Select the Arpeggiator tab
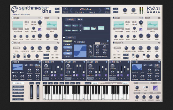173x110 pixels. (18, 87)
